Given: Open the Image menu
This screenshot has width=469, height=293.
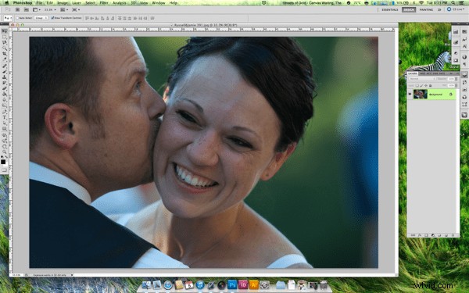Looking at the screenshot, I should pos(63,3).
